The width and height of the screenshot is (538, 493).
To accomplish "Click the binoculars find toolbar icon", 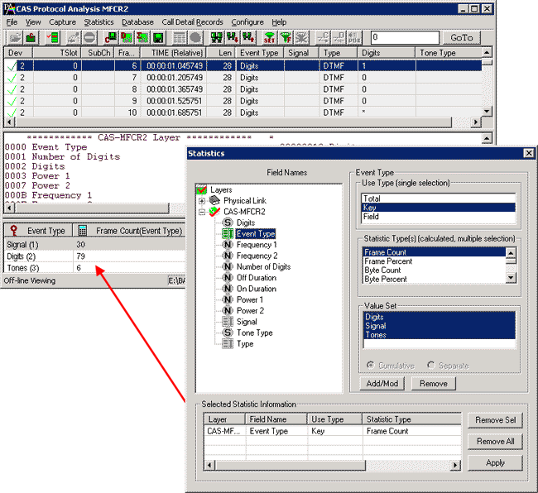I will pos(217,37).
